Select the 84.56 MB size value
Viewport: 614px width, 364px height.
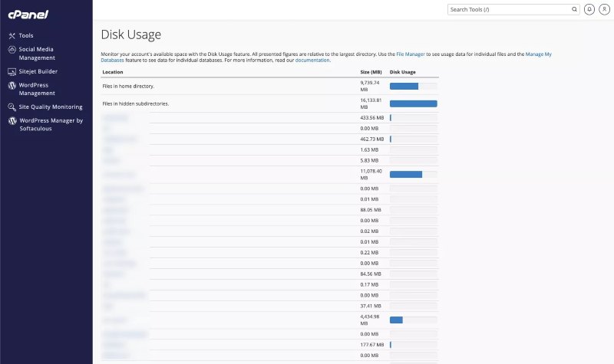pyautogui.click(x=371, y=274)
